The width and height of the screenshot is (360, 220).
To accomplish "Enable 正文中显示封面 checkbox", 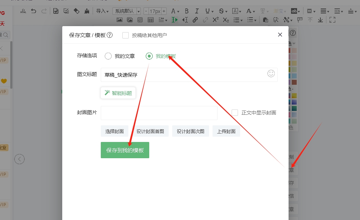I will point(235,113).
